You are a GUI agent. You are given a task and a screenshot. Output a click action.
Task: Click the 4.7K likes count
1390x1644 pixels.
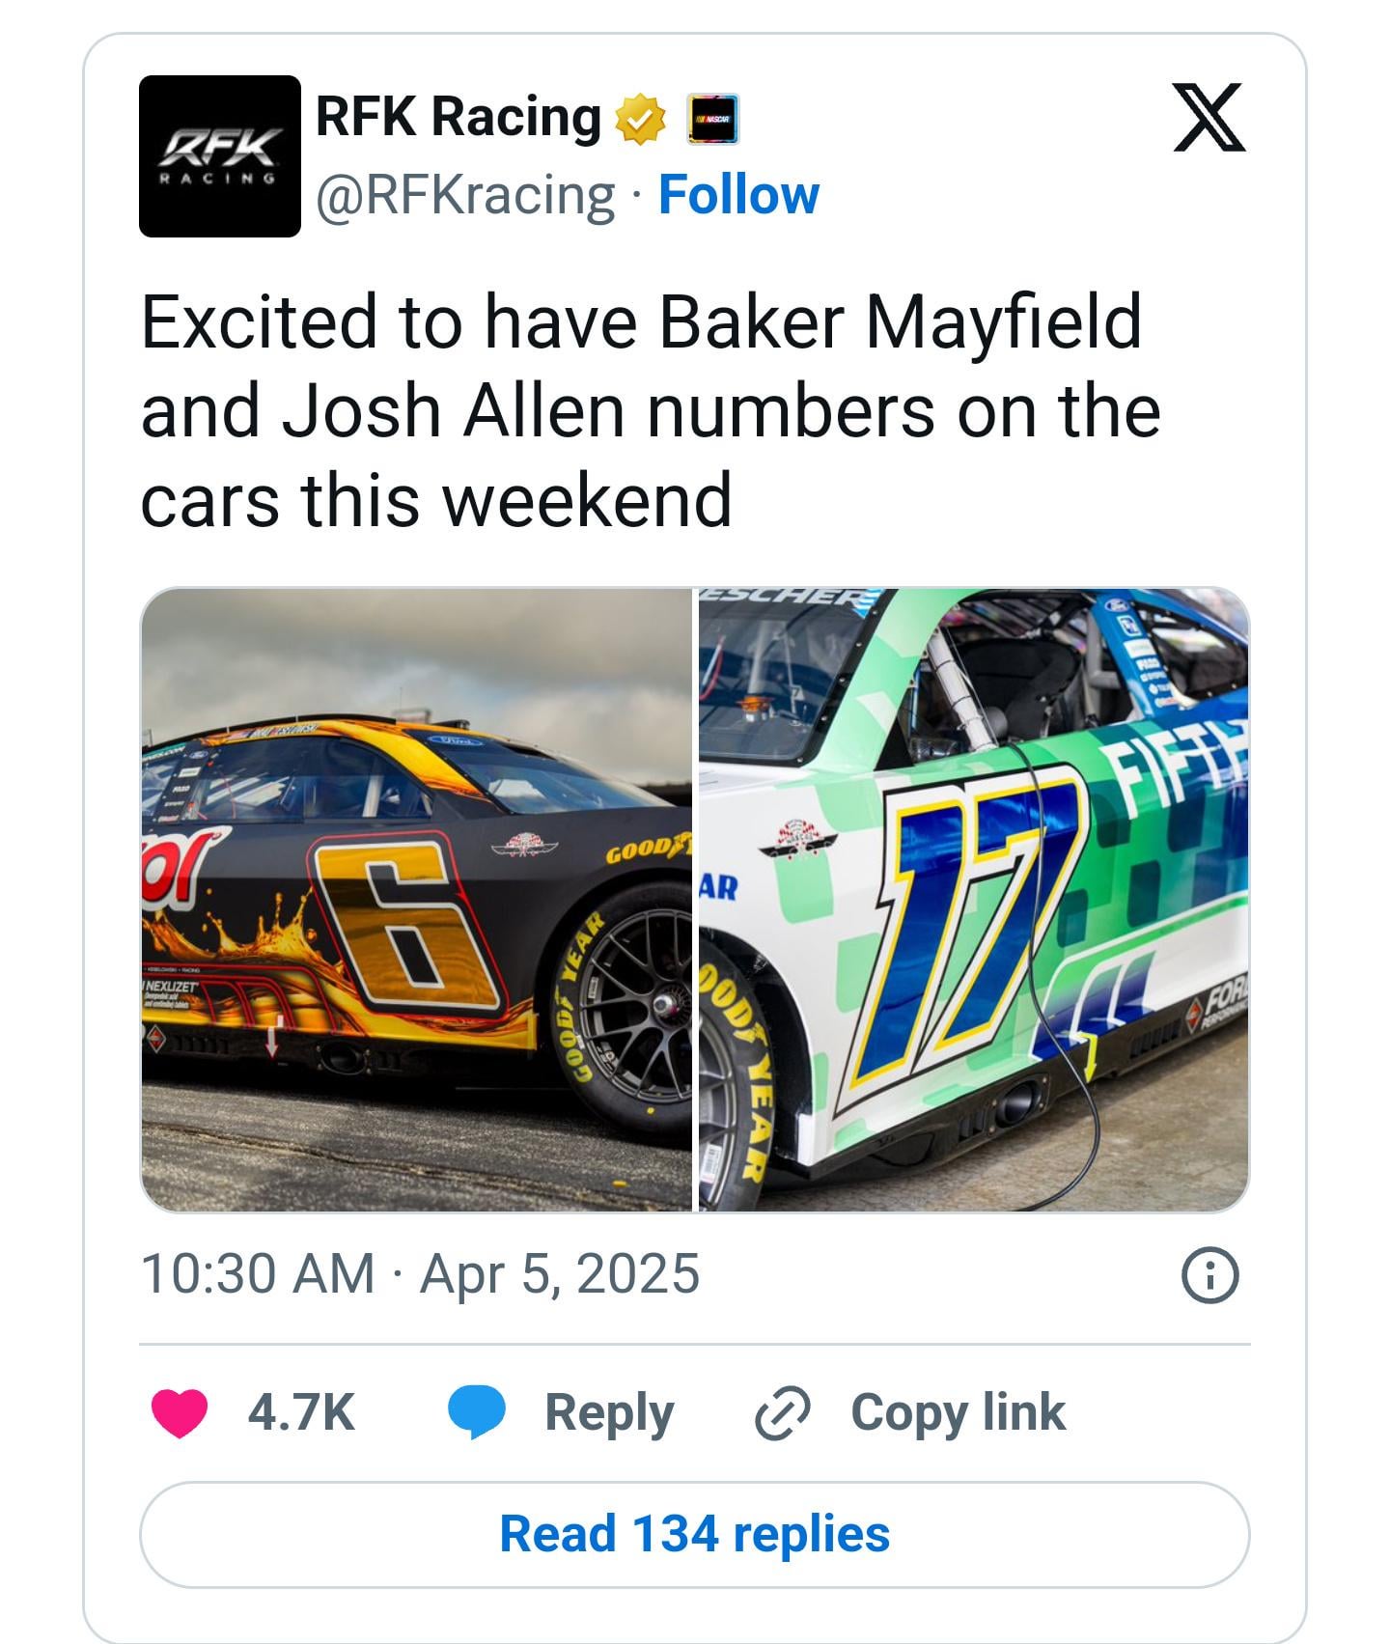301,1413
